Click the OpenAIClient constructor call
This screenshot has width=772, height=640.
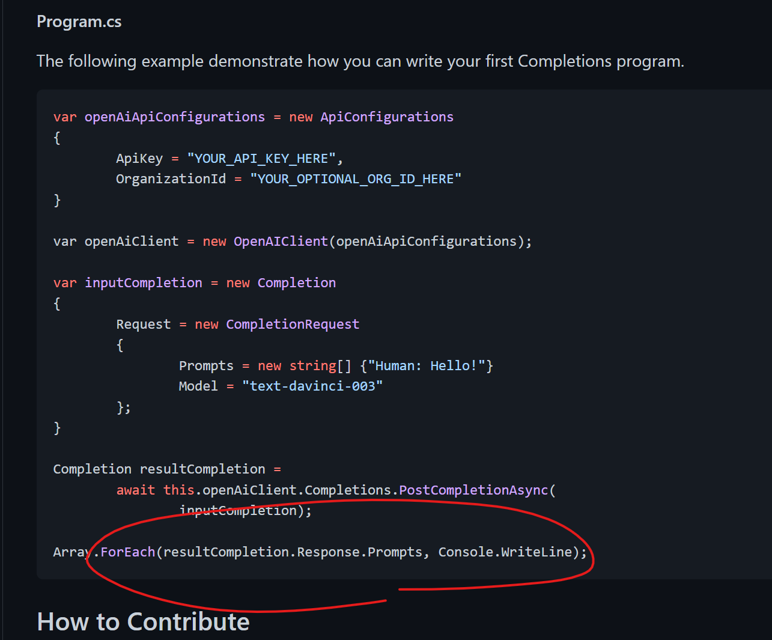[x=280, y=241]
